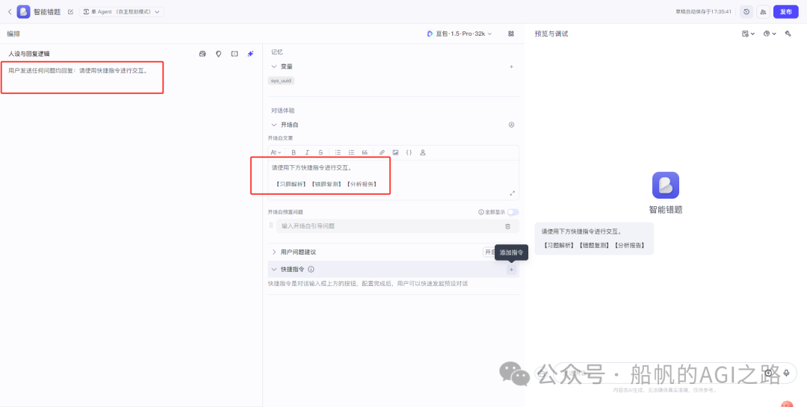Open the prompt library icon in 人设与回复逻辑

pyautogui.click(x=202, y=54)
